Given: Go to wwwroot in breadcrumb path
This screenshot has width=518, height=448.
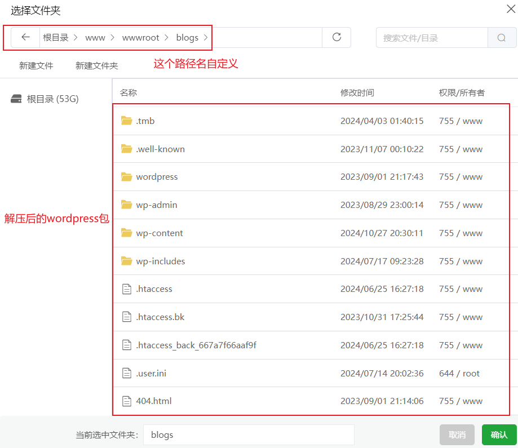Looking at the screenshot, I should 141,38.
